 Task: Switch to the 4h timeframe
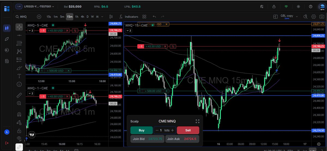coord(83,17)
